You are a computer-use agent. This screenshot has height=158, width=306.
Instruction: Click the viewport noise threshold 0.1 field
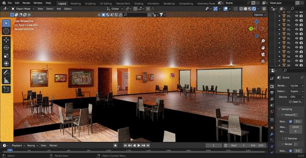click(297, 121)
